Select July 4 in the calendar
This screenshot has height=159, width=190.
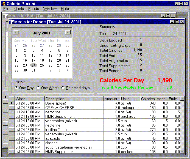[42, 50]
